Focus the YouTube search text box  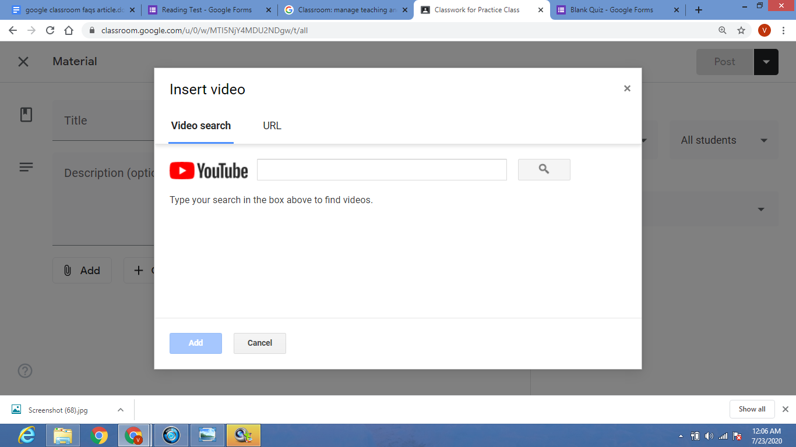tap(382, 169)
